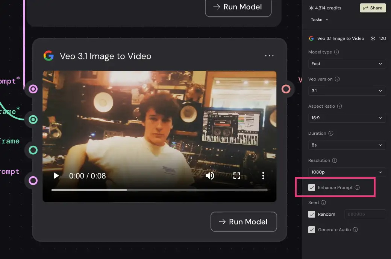391x259 pixels.
Task: Uncheck the Random seed checkbox
Action: [x=312, y=214]
